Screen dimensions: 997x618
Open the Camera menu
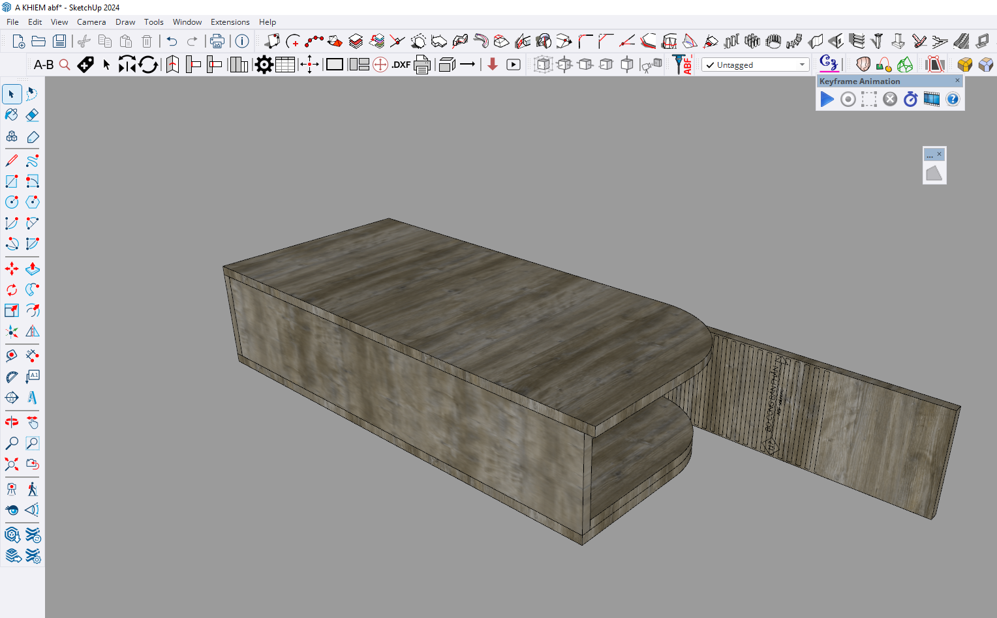pos(91,22)
